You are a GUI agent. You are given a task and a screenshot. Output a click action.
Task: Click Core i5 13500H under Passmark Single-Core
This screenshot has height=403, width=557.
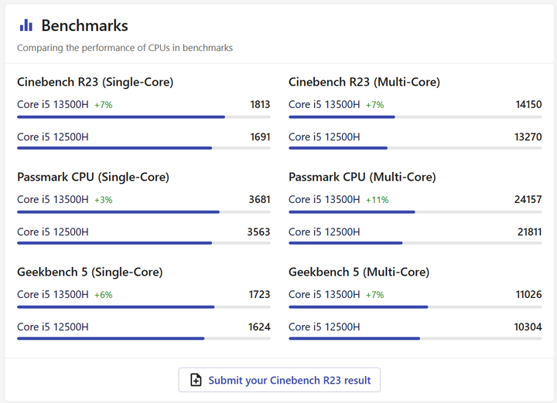click(53, 199)
